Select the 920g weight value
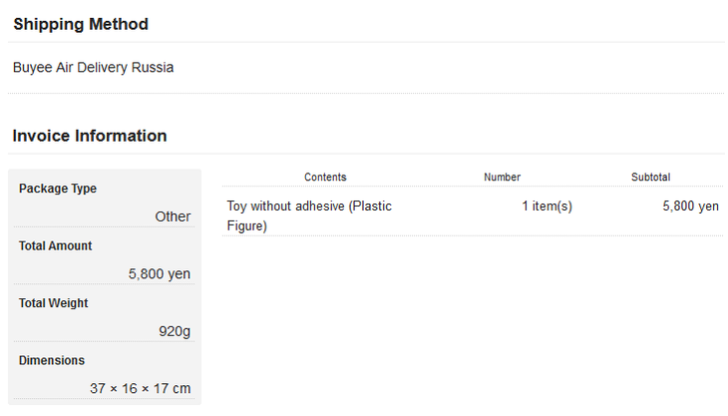Screen dimensions: 728x416 [175, 331]
